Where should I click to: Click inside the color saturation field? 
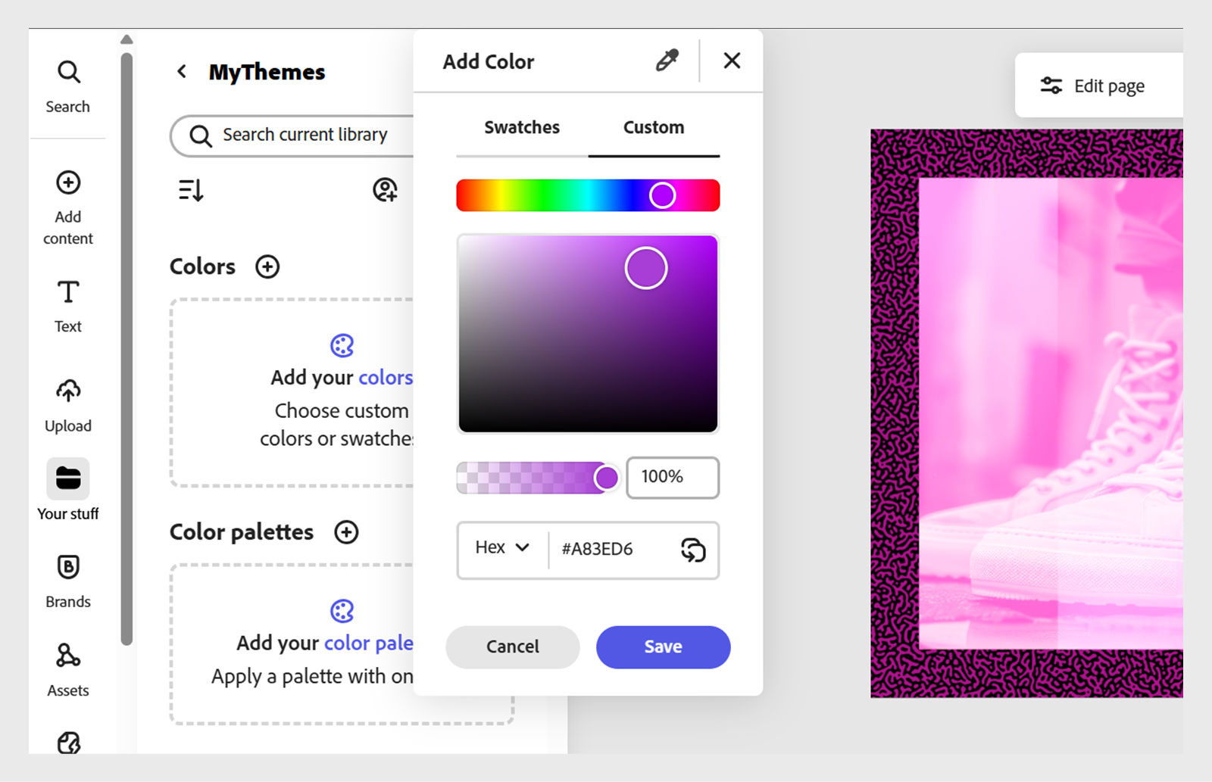588,333
